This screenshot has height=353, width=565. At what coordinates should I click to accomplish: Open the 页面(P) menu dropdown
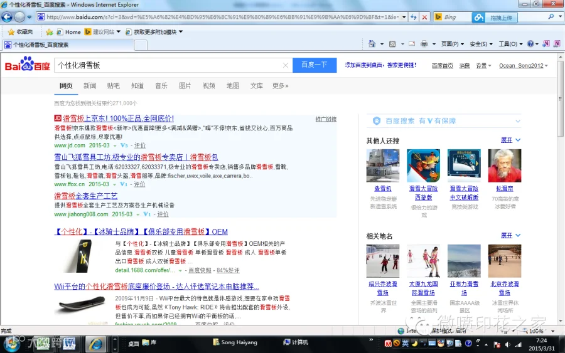click(x=452, y=44)
